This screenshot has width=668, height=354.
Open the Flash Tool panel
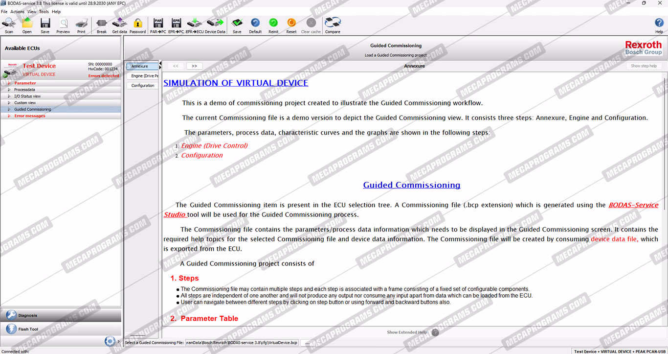28,330
